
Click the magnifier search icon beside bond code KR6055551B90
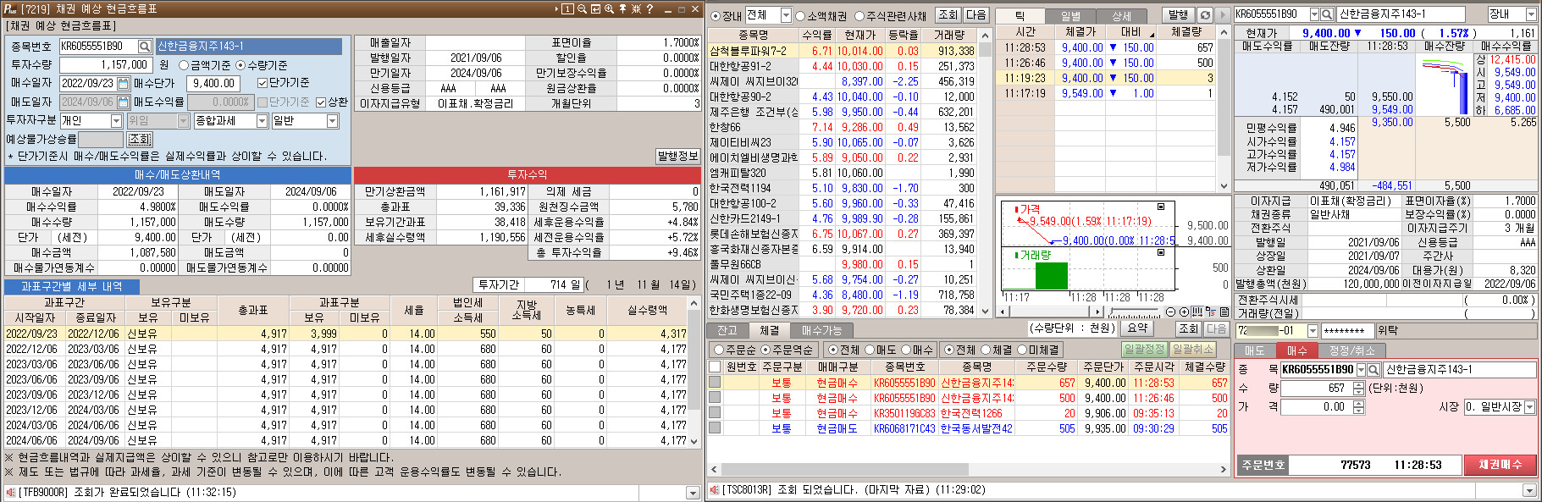point(145,46)
